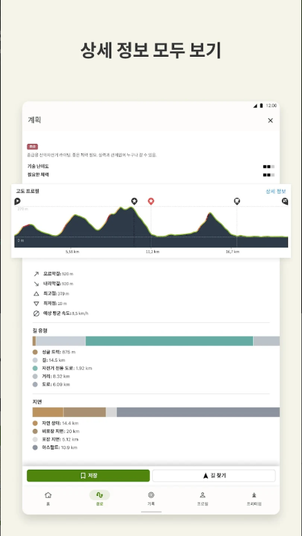302x536 pixels.
Task: Tap the 거리: 8.32 km legend row
Action: [x=51, y=376]
